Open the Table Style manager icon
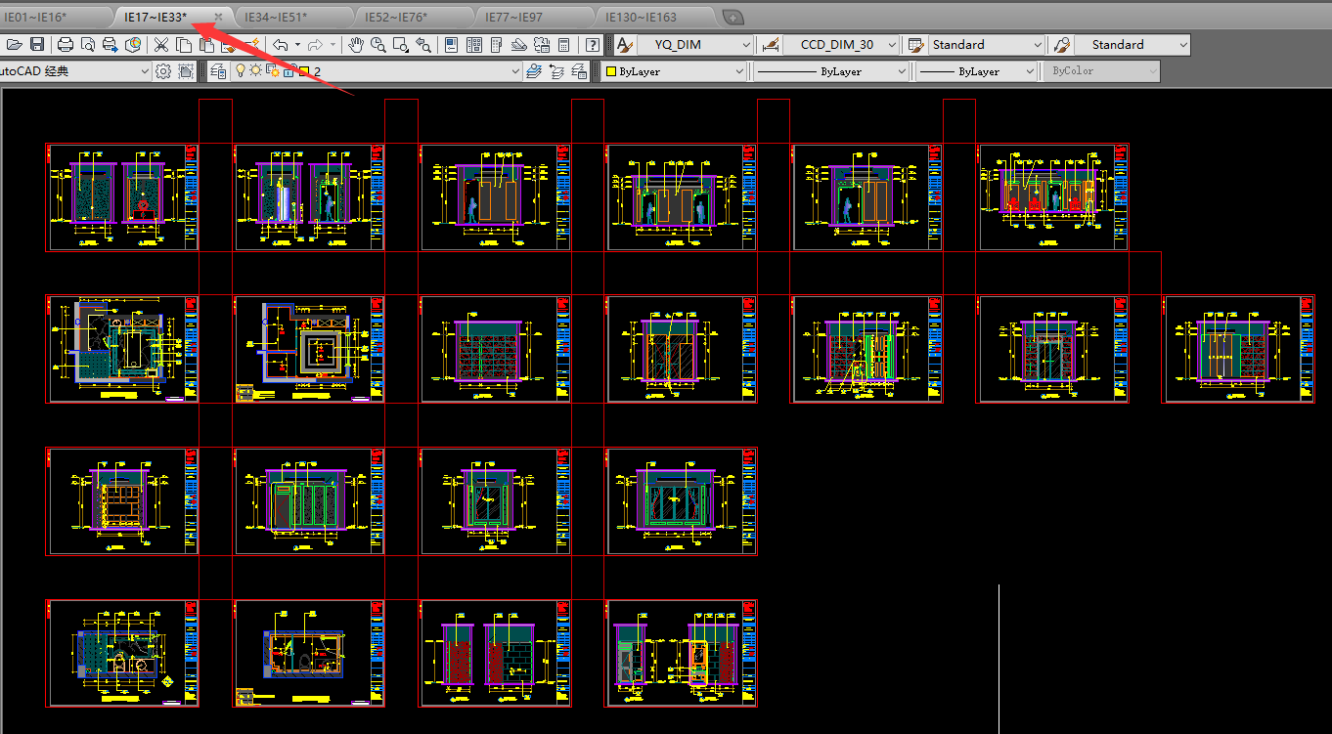1332x734 pixels. tap(916, 45)
